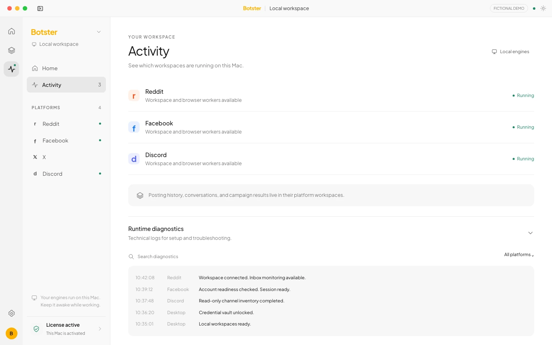Select the activity pulse icon in left rail

pyautogui.click(x=11, y=69)
